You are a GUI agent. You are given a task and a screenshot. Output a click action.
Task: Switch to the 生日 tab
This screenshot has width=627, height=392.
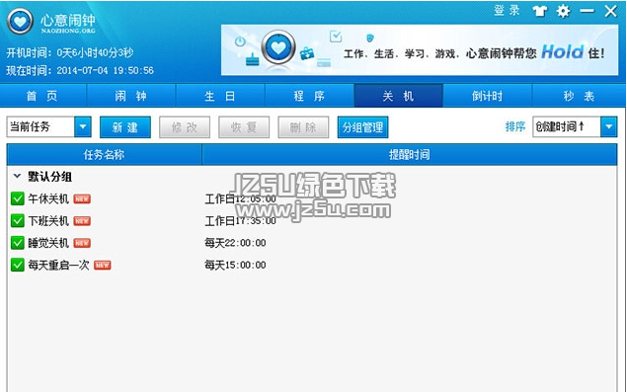click(x=220, y=96)
